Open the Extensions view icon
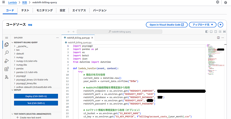 7,69
